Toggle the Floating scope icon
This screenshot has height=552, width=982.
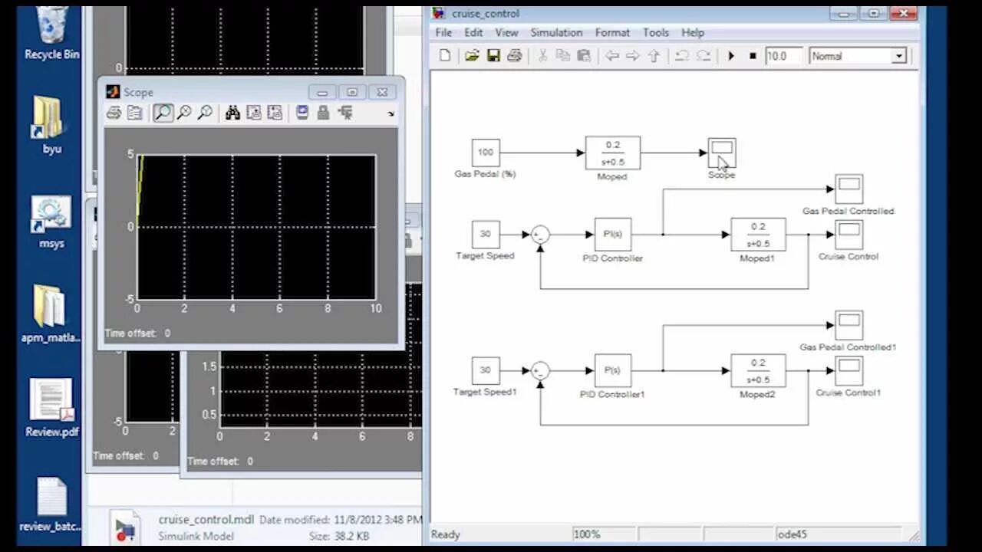coord(302,113)
